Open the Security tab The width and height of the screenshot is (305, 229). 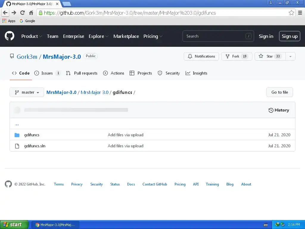point(169,73)
